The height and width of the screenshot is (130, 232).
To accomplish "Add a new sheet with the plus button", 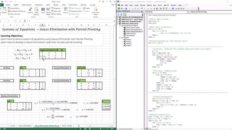I will click(x=79, y=126).
